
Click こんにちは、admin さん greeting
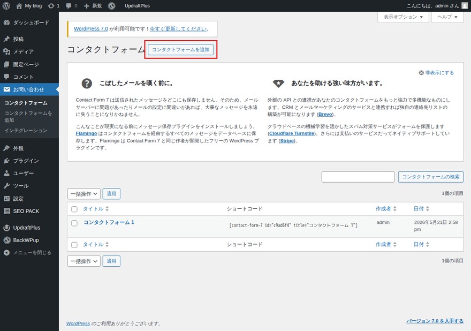coord(432,6)
